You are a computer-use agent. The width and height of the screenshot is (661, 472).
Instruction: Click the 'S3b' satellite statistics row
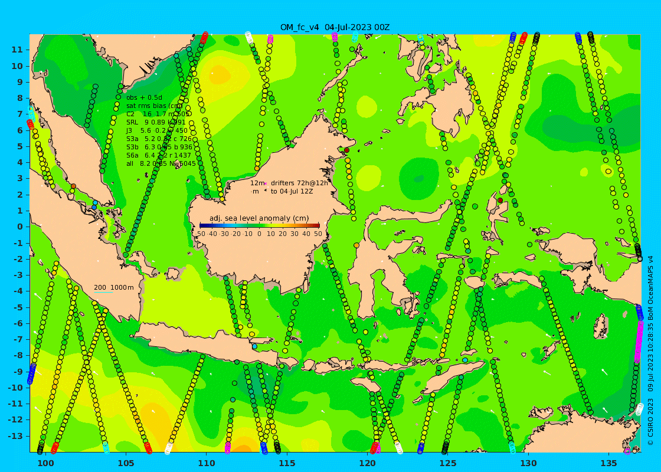coord(159,147)
